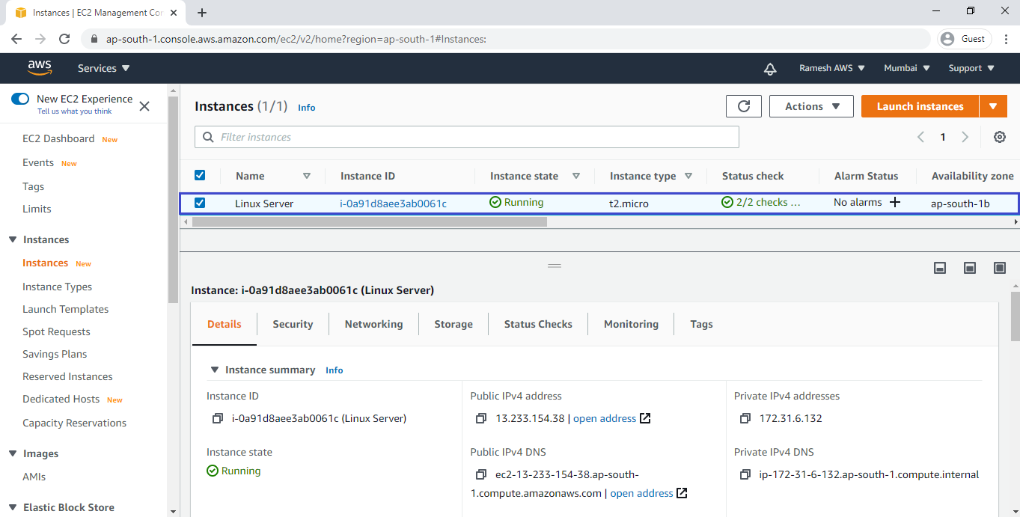Click the table horizontal scrollbar
The height and width of the screenshot is (517, 1020).
[370, 221]
